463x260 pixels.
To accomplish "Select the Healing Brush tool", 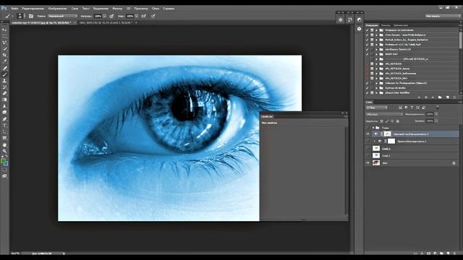I will [x=4, y=68].
